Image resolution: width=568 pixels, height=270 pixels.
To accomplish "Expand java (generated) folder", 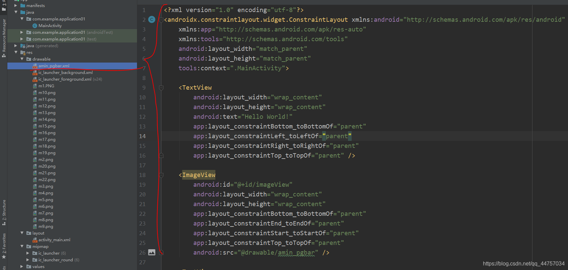I will point(16,46).
